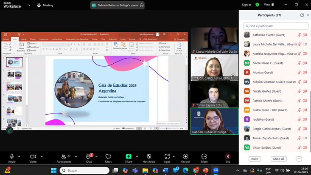Close the Participants panel
Image resolution: width=311 pixels, height=175 pixels.
pos(308,15)
